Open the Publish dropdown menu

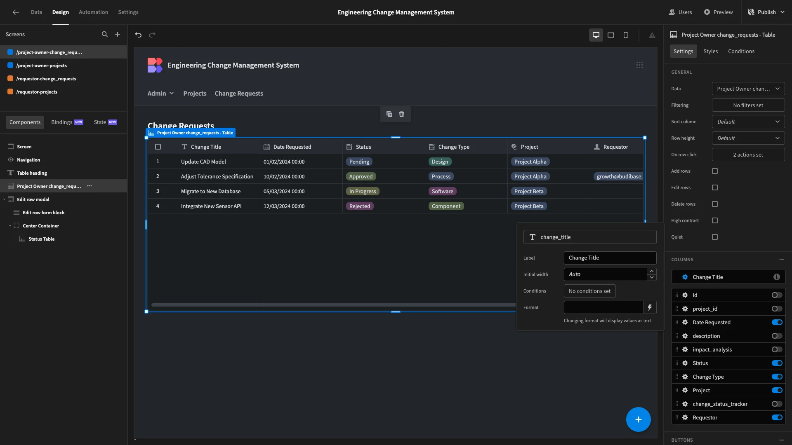pyautogui.click(x=766, y=12)
